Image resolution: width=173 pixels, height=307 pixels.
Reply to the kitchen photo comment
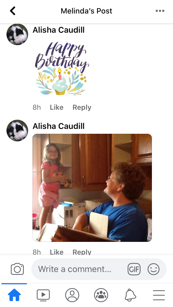point(82,252)
